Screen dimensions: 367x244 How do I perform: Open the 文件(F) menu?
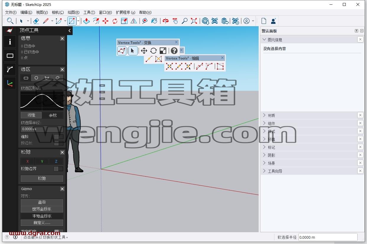[11, 12]
